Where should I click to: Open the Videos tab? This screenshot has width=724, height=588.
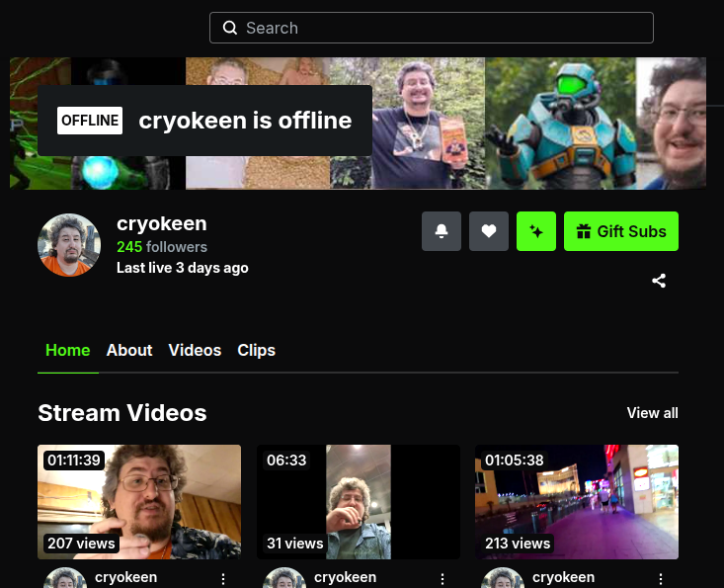click(x=195, y=350)
